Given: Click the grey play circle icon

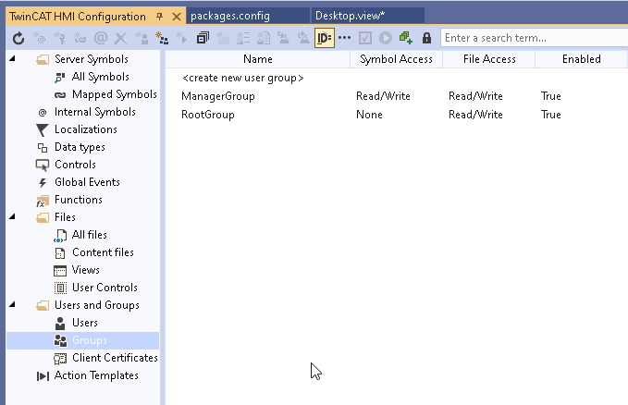Looking at the screenshot, I should click(x=386, y=39).
